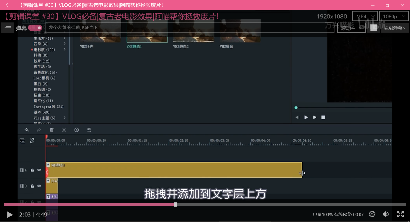Click the undo arrow in timeline toolbar
Image resolution: width=410 pixels, height=222 pixels.
click(x=27, y=130)
